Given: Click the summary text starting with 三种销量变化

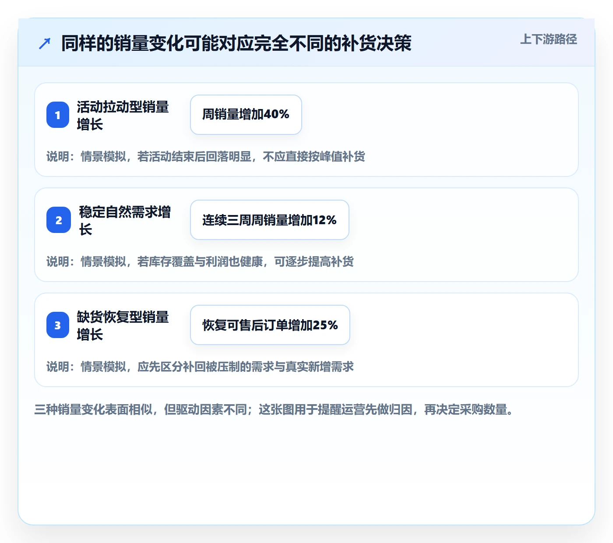Looking at the screenshot, I should pos(274,409).
